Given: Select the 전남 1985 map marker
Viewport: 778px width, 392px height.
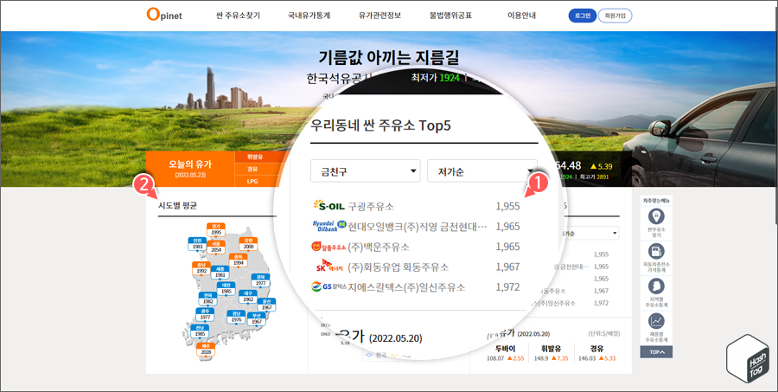Looking at the screenshot, I should coord(200,331).
